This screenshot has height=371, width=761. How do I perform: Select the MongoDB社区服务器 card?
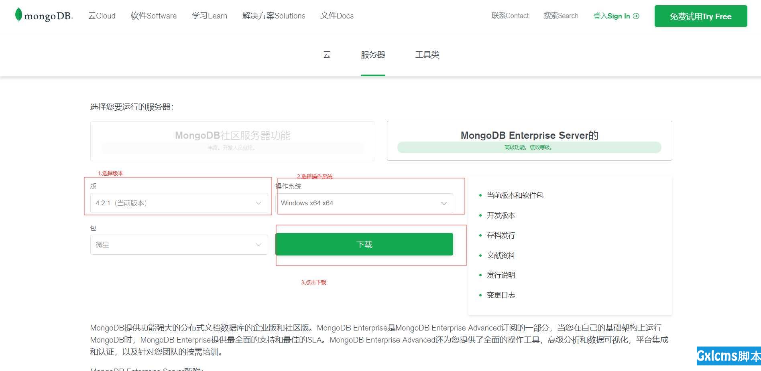pos(233,141)
